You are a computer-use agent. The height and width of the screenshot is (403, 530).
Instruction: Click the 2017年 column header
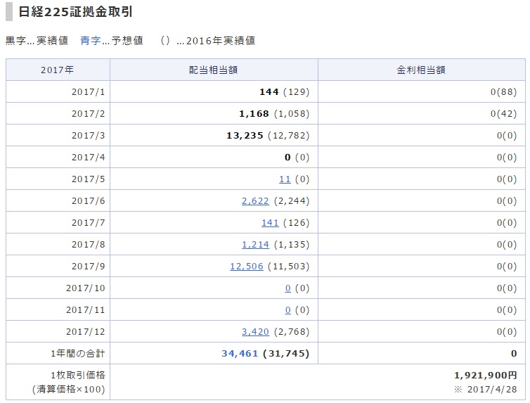tap(57, 70)
